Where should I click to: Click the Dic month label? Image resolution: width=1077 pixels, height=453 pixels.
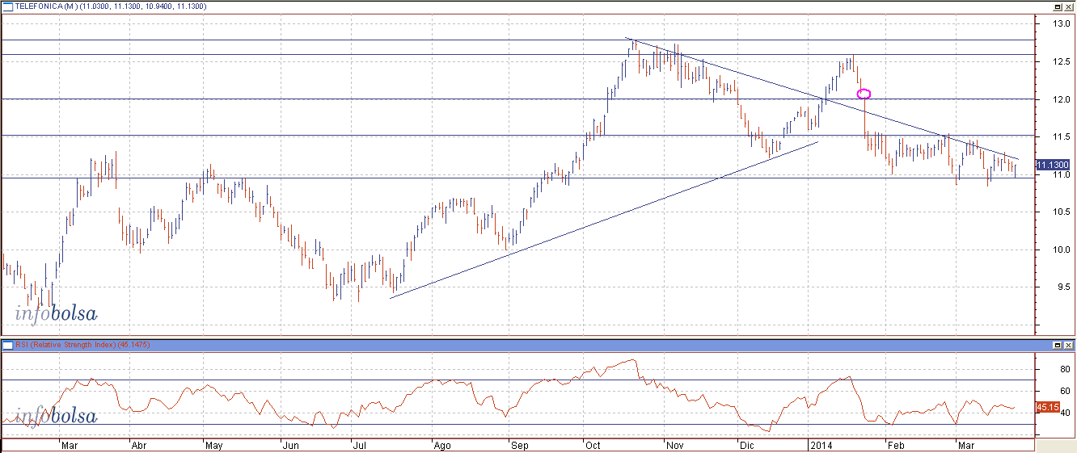[748, 445]
